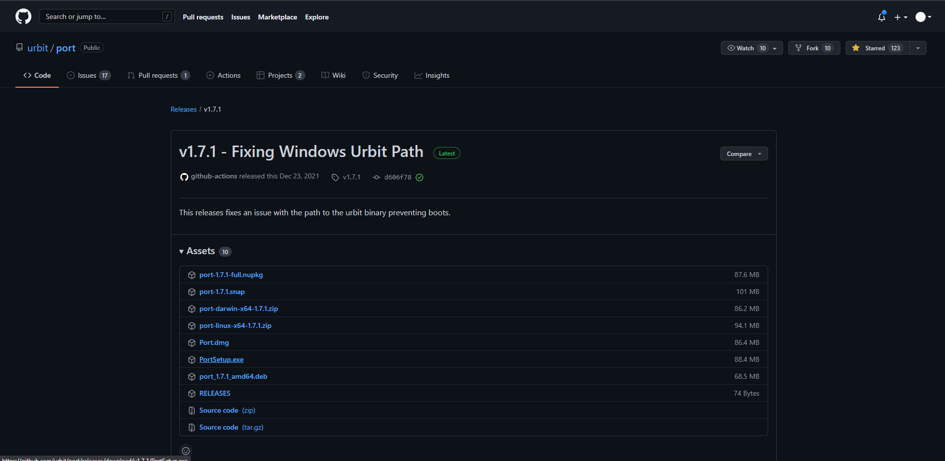945x461 pixels.
Task: Click package icon next to Port.dmg
Action: 191,343
